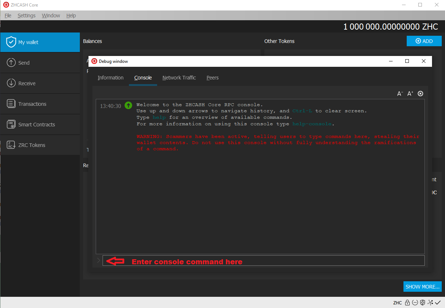
Task: Click the ADD token button
Action: [424, 41]
